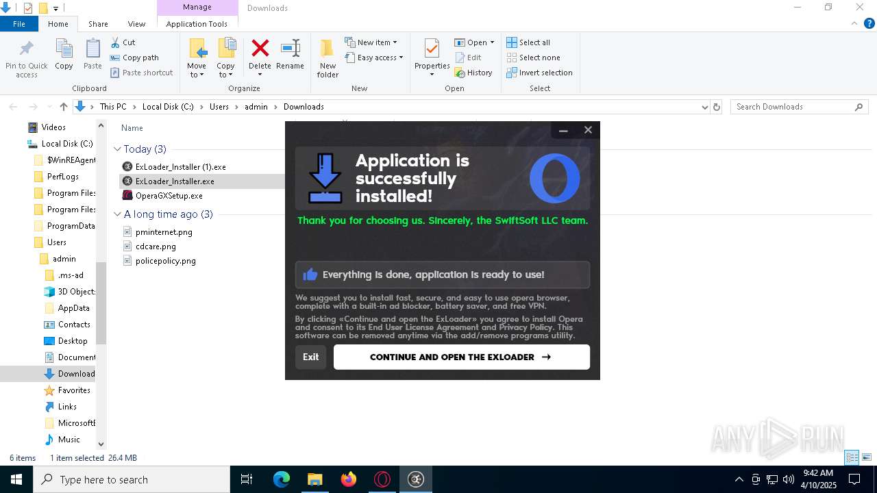Click the Pin to Quick access icon
The height and width of the screenshot is (493, 877).
(27, 49)
